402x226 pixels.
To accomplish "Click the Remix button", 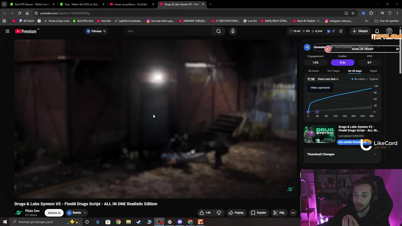I will pyautogui.click(x=74, y=213).
